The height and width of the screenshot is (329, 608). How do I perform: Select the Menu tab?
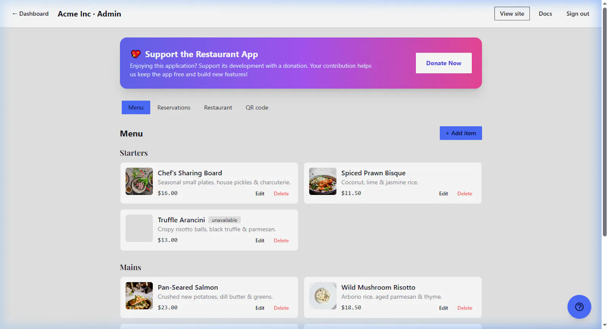(x=136, y=108)
